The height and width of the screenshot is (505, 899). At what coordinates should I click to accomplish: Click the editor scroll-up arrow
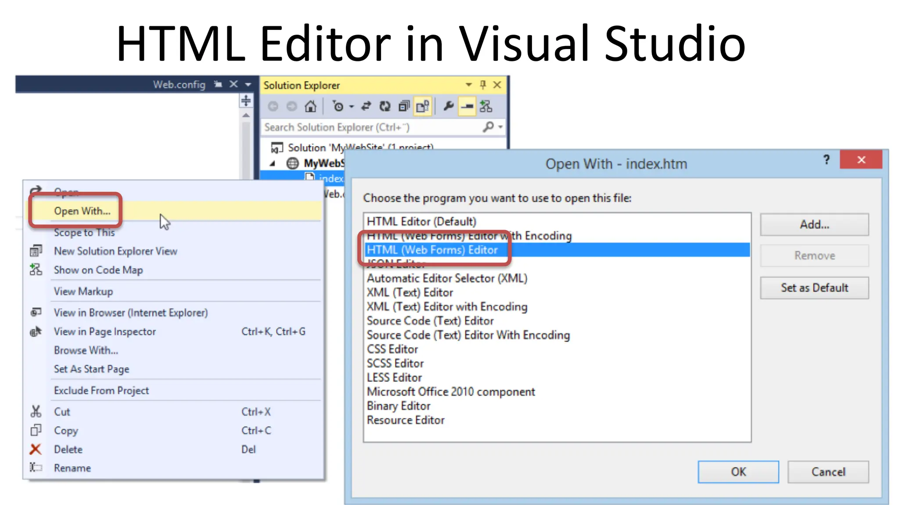click(x=246, y=115)
